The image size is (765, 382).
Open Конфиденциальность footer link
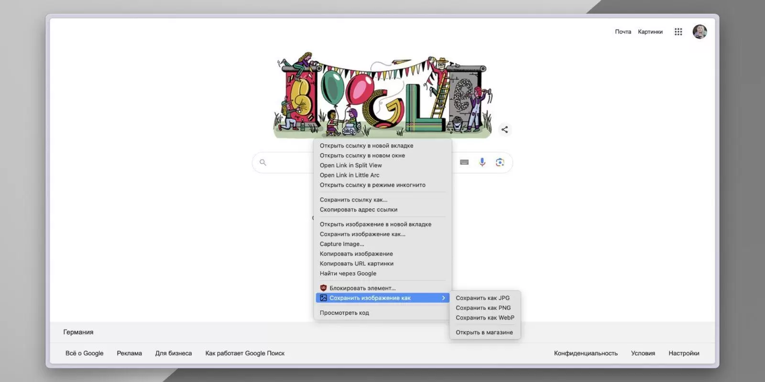point(586,353)
